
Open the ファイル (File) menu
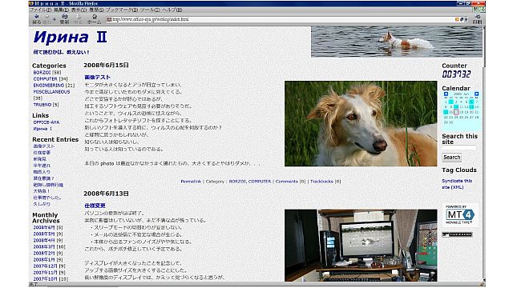40,10
